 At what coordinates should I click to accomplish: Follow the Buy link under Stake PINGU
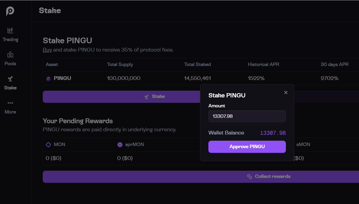tap(47, 50)
